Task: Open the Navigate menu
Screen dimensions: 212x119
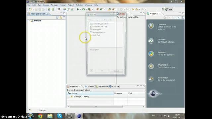Action: point(55,5)
